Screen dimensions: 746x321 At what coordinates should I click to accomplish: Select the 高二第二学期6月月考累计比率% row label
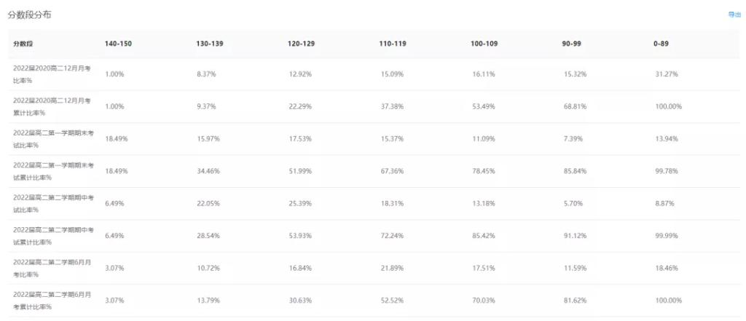click(x=52, y=301)
